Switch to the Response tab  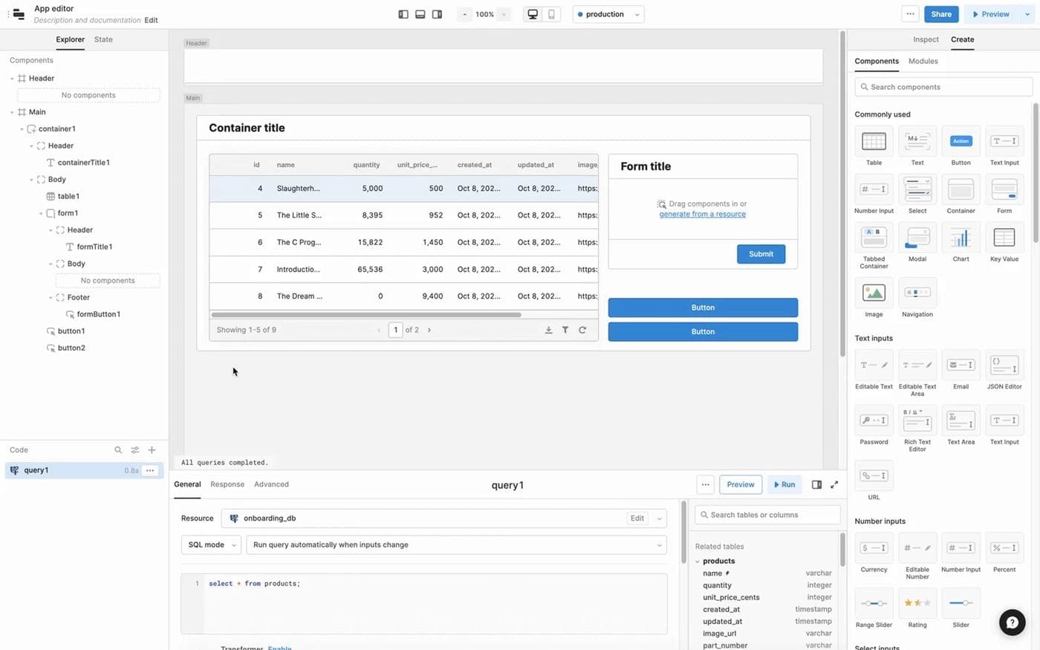pos(227,484)
